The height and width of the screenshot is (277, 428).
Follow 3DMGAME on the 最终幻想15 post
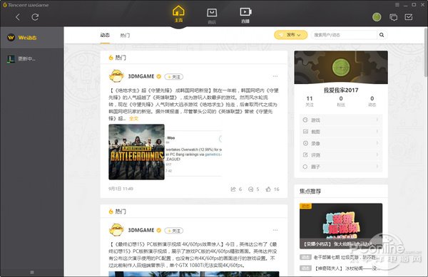pos(174,231)
